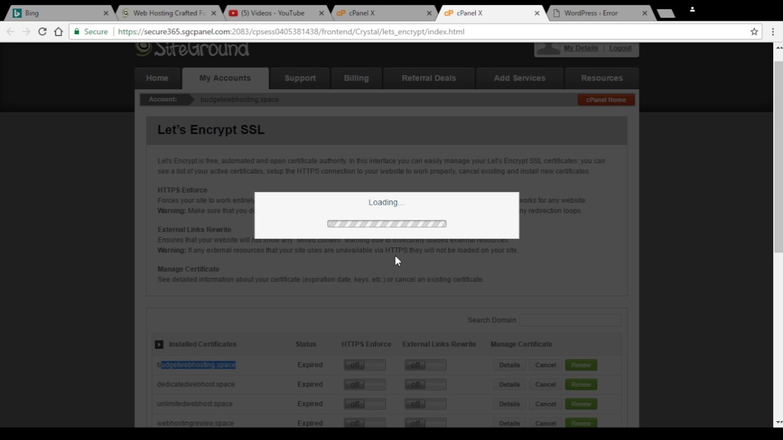783x440 pixels.
Task: Toggle External Links Rewrite for webhostingreview.space
Action: click(x=425, y=423)
